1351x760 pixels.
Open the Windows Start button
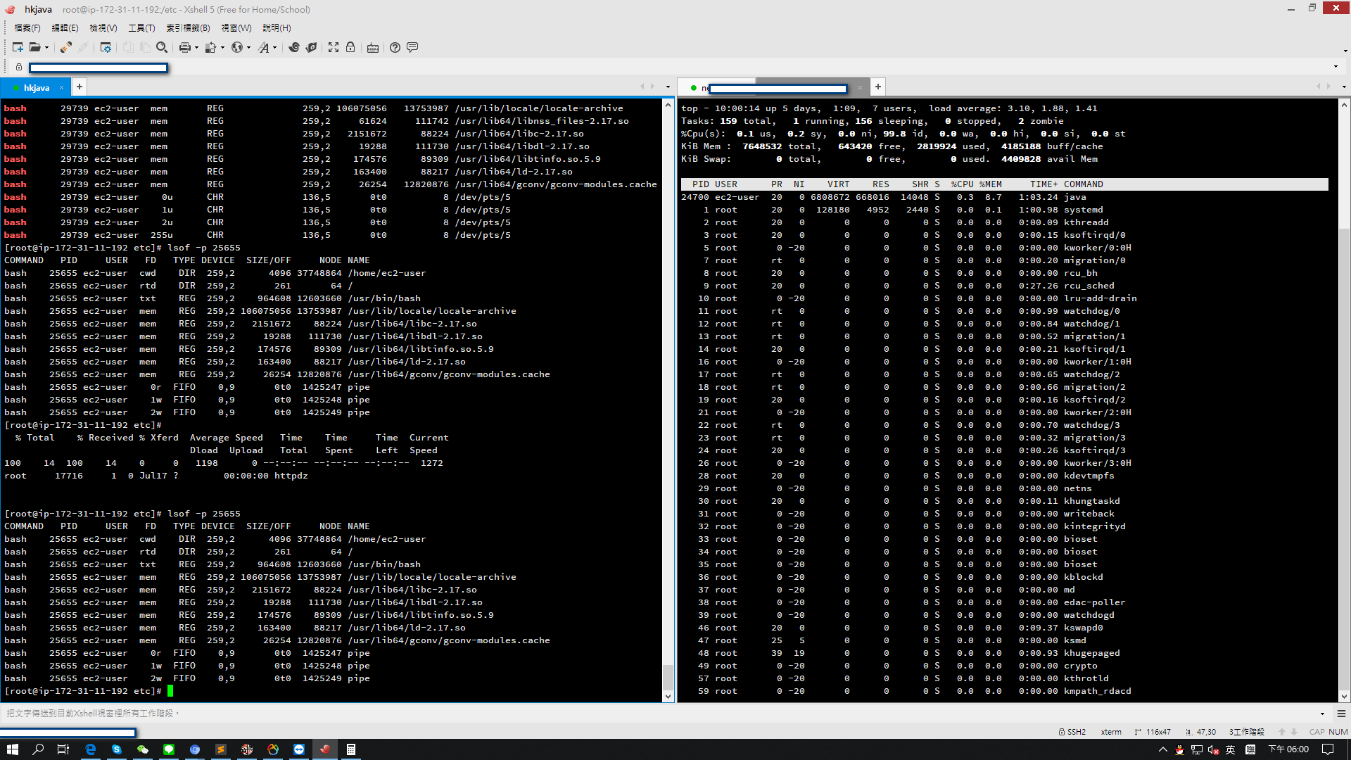coord(12,749)
